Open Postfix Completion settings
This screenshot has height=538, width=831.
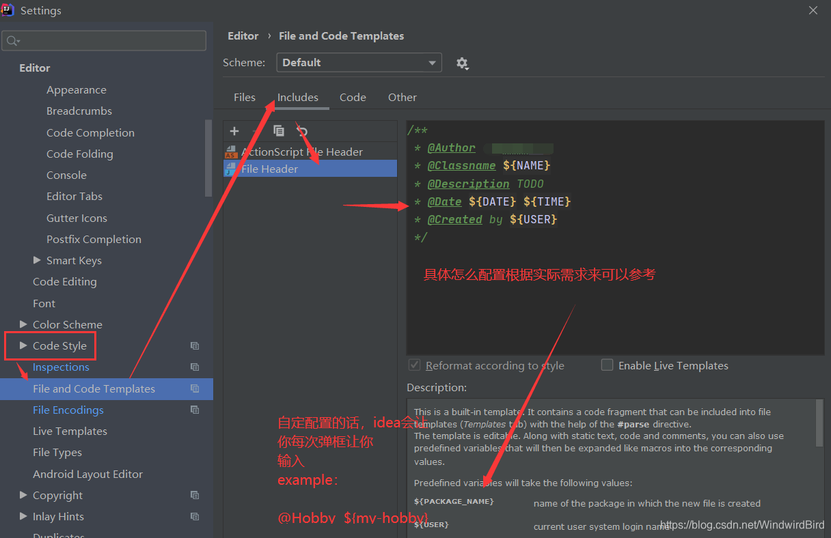(94, 240)
